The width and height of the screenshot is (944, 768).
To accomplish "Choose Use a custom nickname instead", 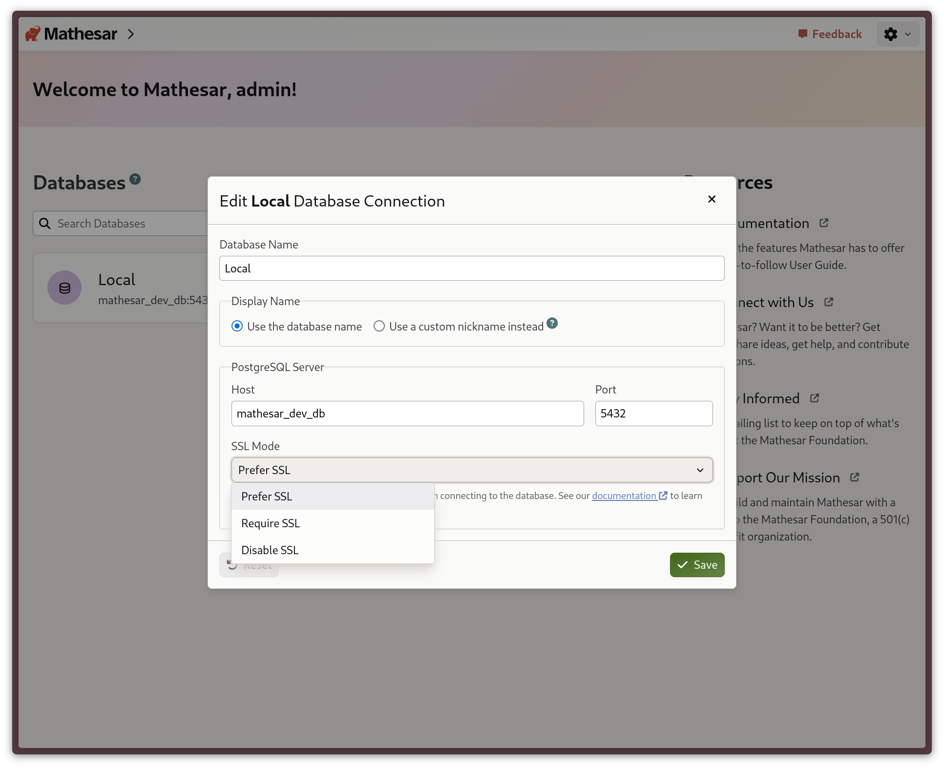I will click(379, 326).
